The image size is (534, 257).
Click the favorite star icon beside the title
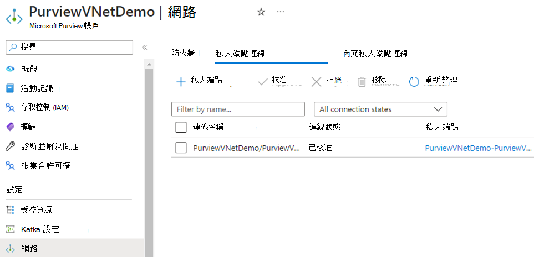(x=261, y=12)
